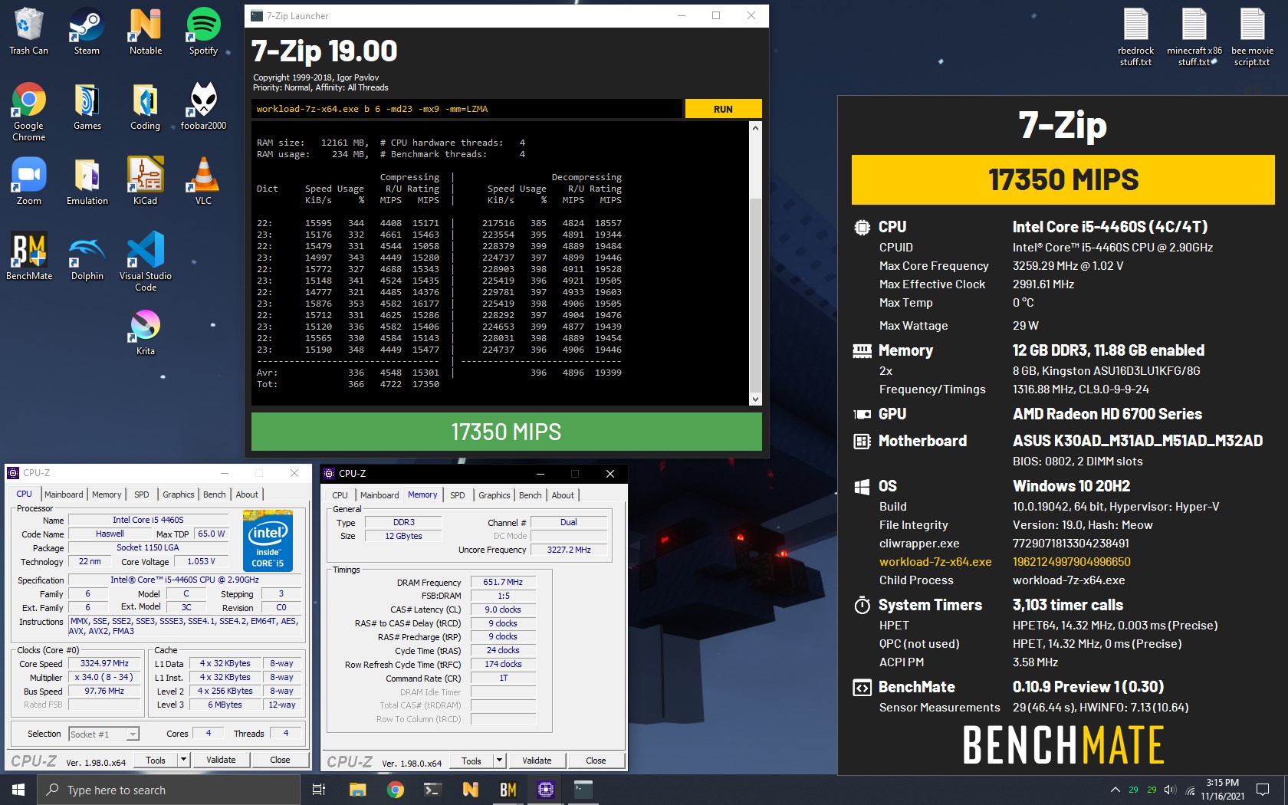Open About tab in right CPU-Z
The height and width of the screenshot is (805, 1288).
pyautogui.click(x=563, y=495)
